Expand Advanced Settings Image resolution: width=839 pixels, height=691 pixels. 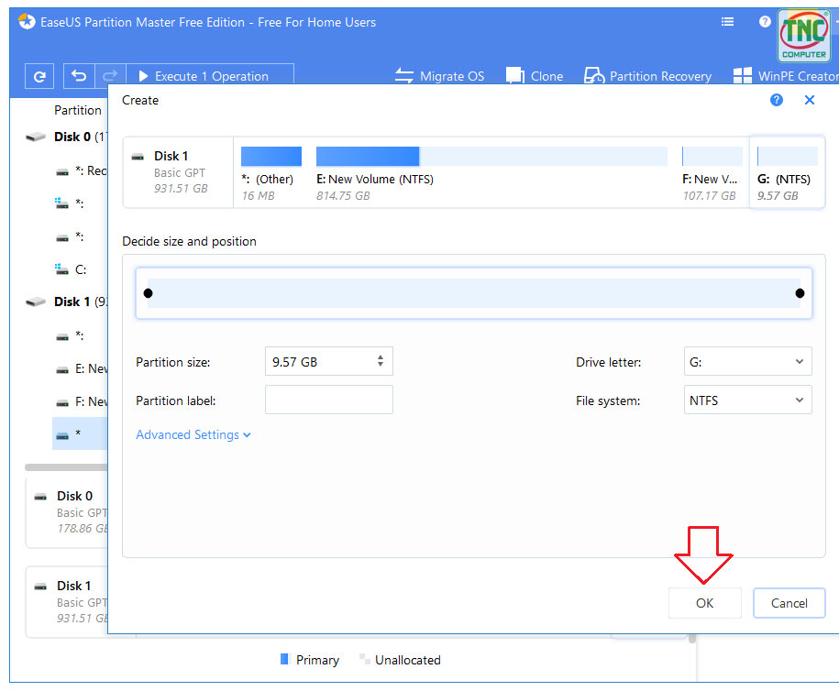click(193, 434)
